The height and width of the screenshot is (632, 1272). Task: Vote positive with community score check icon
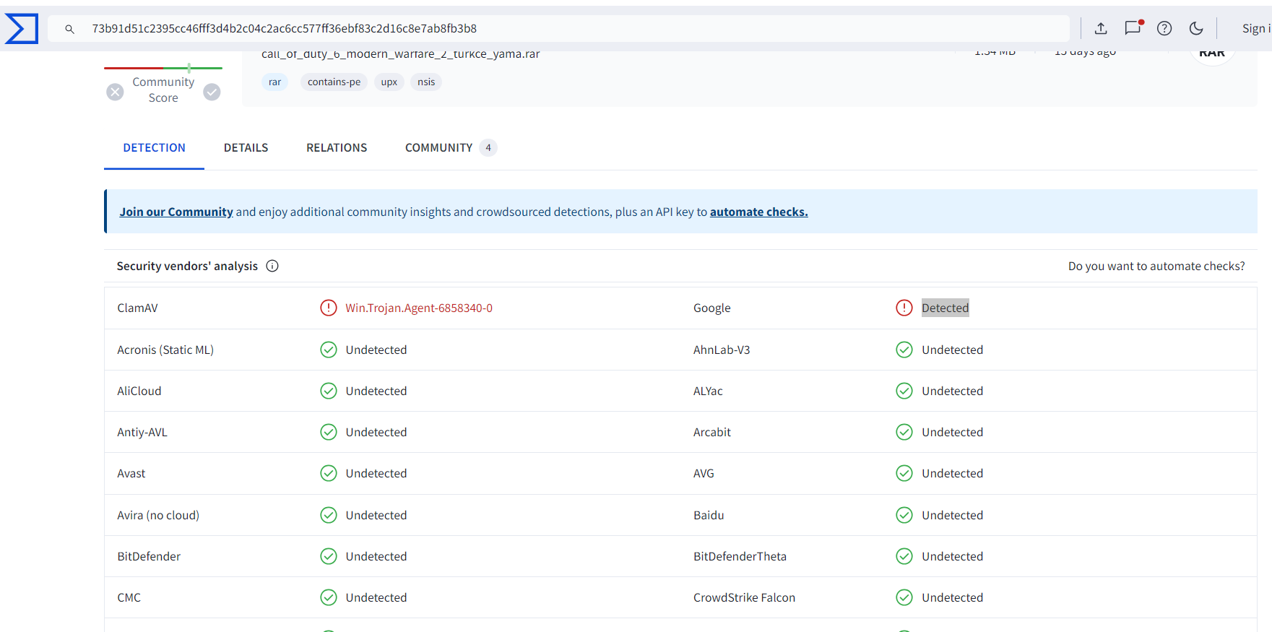(x=212, y=92)
